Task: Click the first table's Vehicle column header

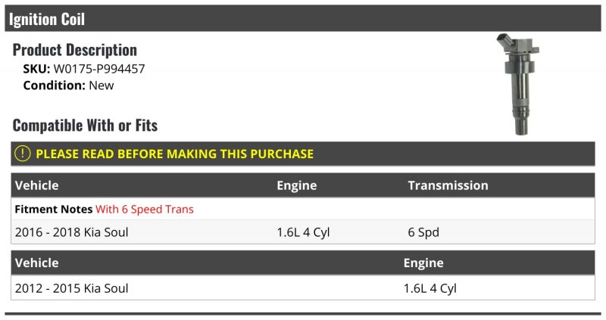Action: 36,185
